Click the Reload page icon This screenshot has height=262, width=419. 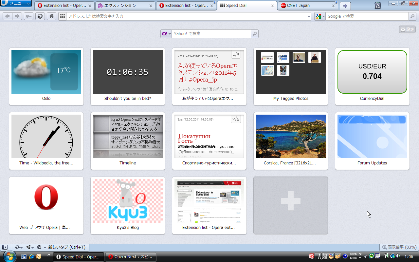[x=40, y=16]
